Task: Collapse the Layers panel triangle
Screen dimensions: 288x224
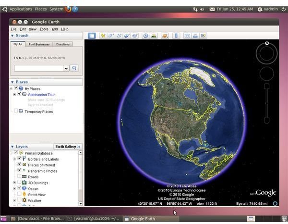Action: click(x=12, y=147)
